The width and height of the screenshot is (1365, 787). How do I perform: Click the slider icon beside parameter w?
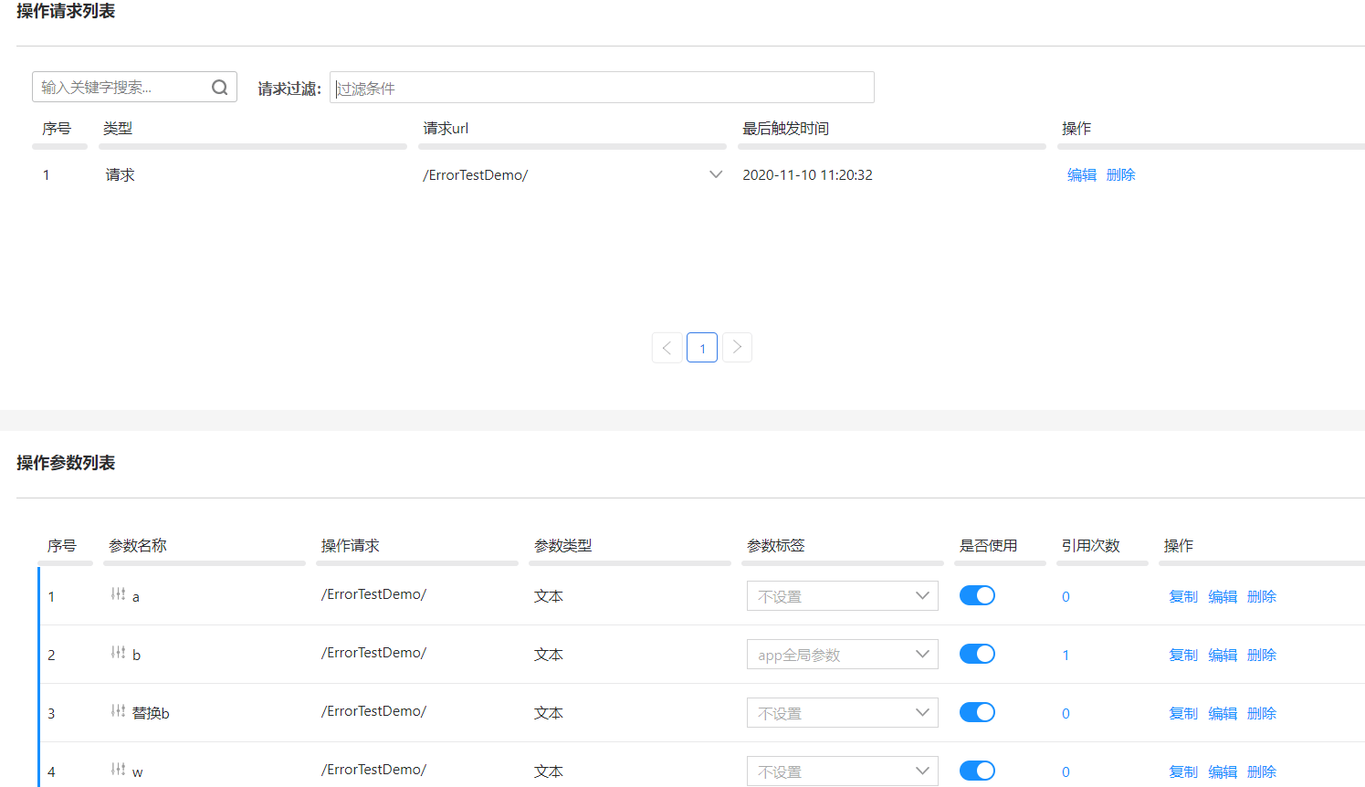point(118,770)
